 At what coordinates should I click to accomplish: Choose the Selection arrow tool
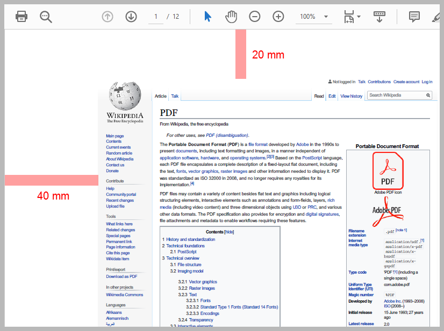pyautogui.click(x=207, y=17)
